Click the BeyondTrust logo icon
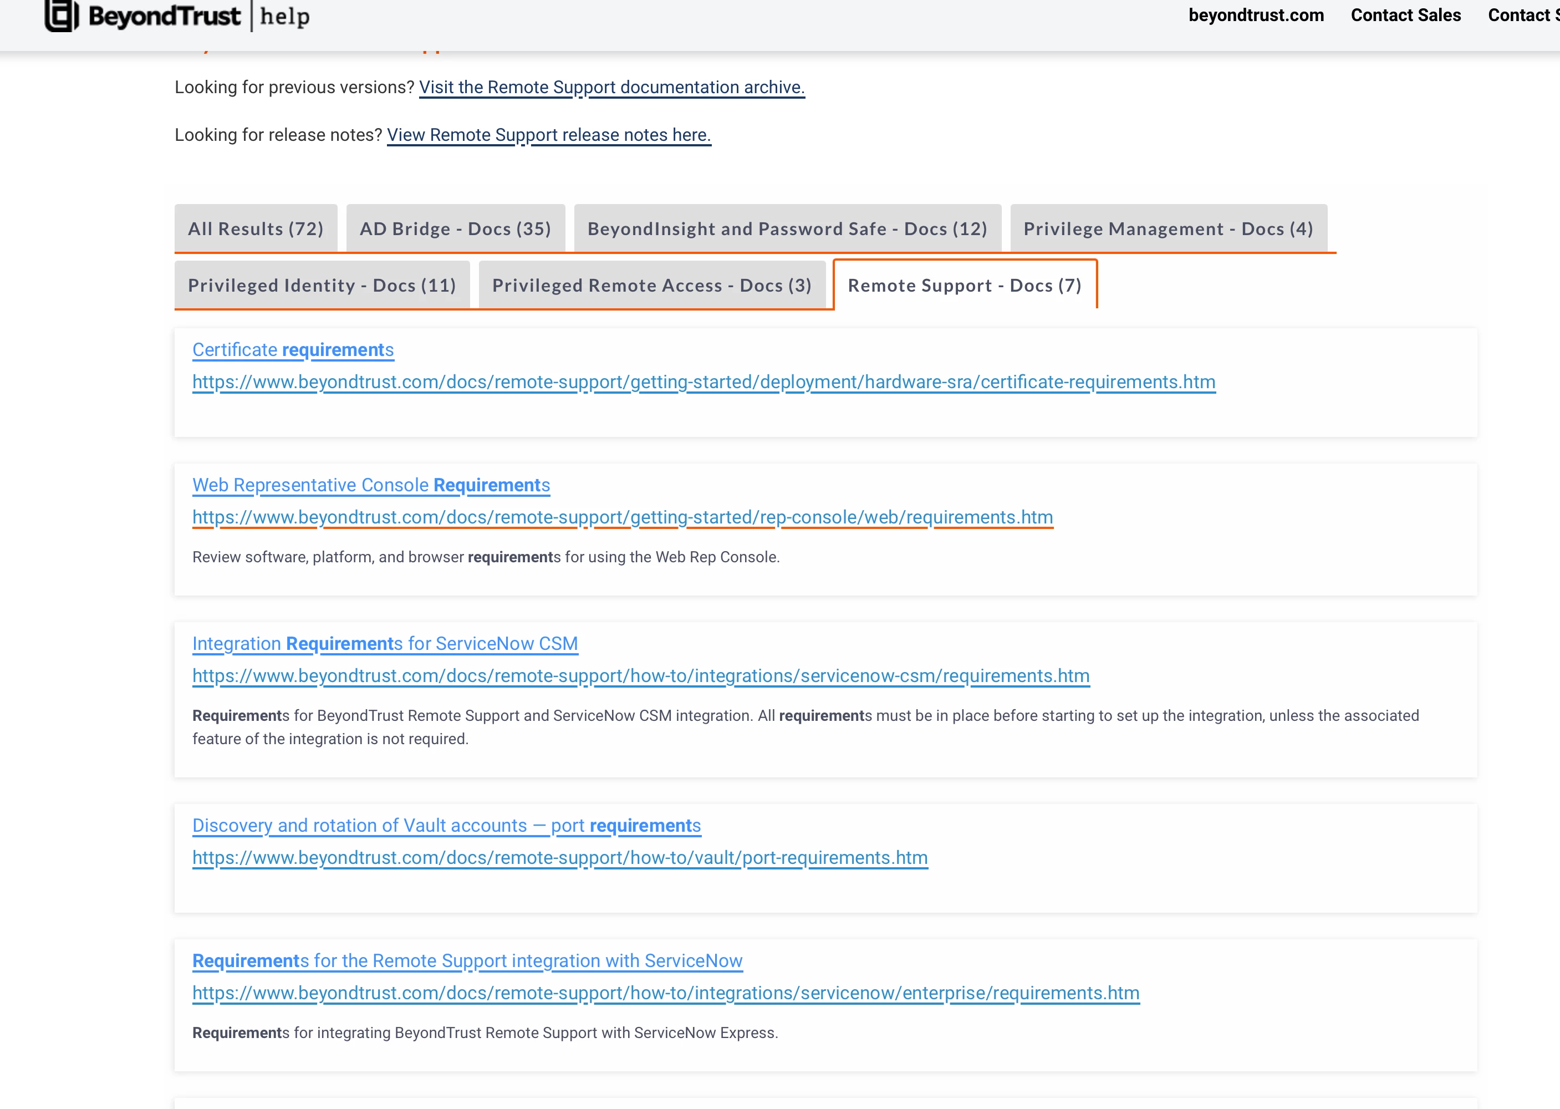The image size is (1560, 1109). (62, 15)
